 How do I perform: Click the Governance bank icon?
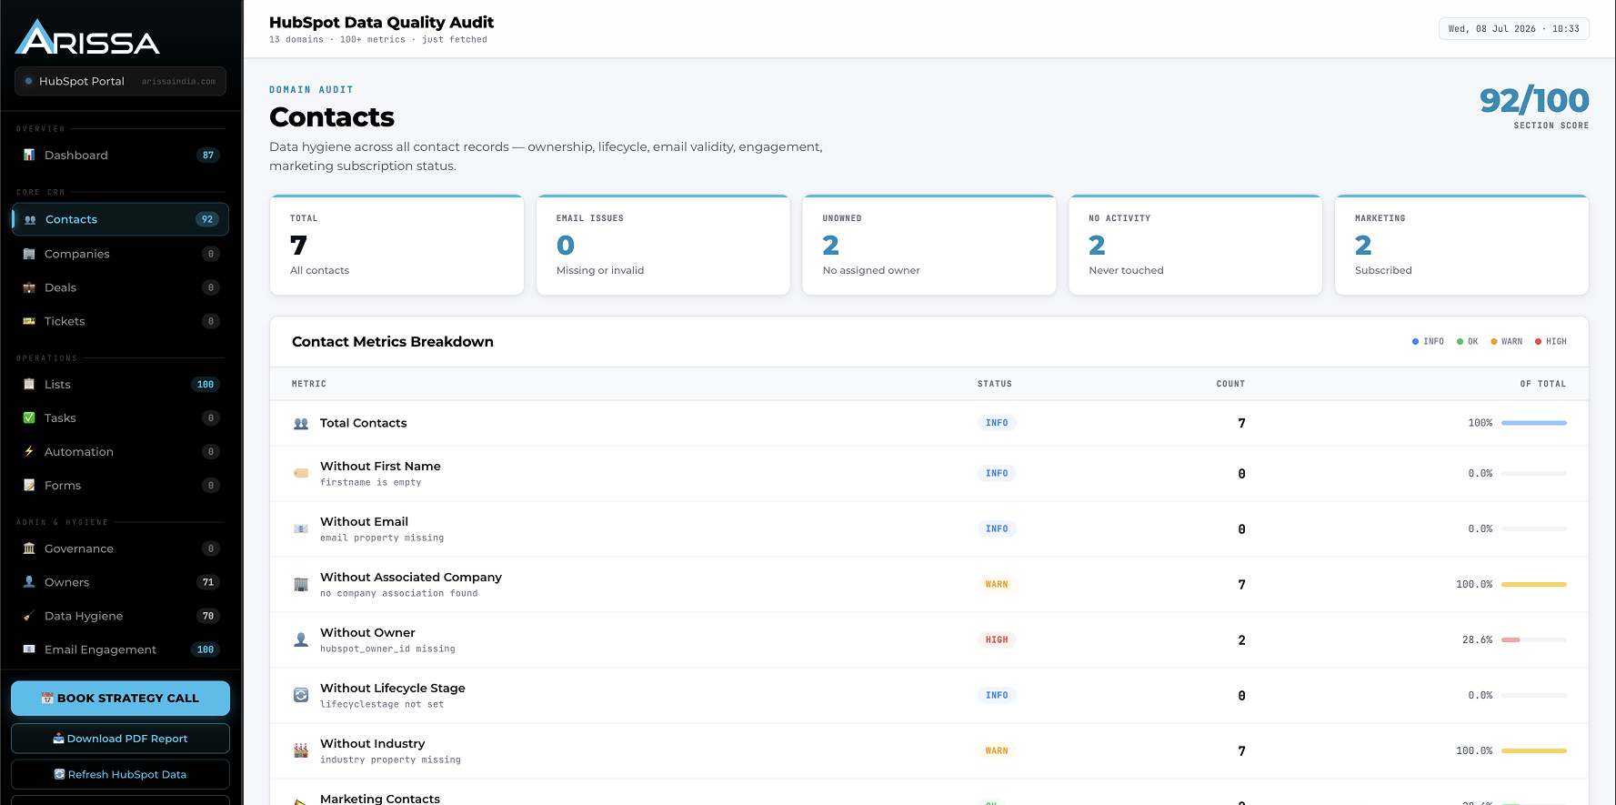(x=29, y=548)
